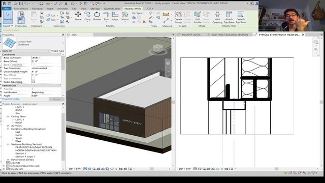Viewport: 325px width, 183px height.
Task: Click the Justification value field
Action: coord(46,93)
